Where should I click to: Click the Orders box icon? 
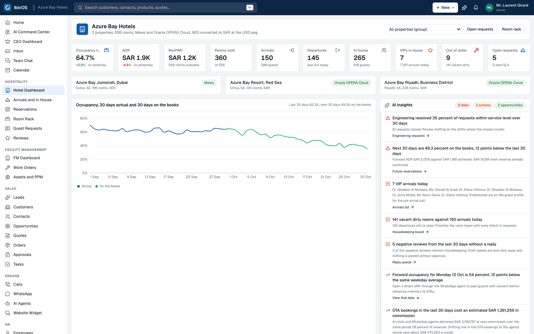point(8,245)
